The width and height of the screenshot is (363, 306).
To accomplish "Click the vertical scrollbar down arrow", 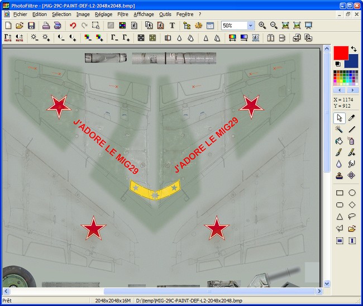I will (327, 283).
